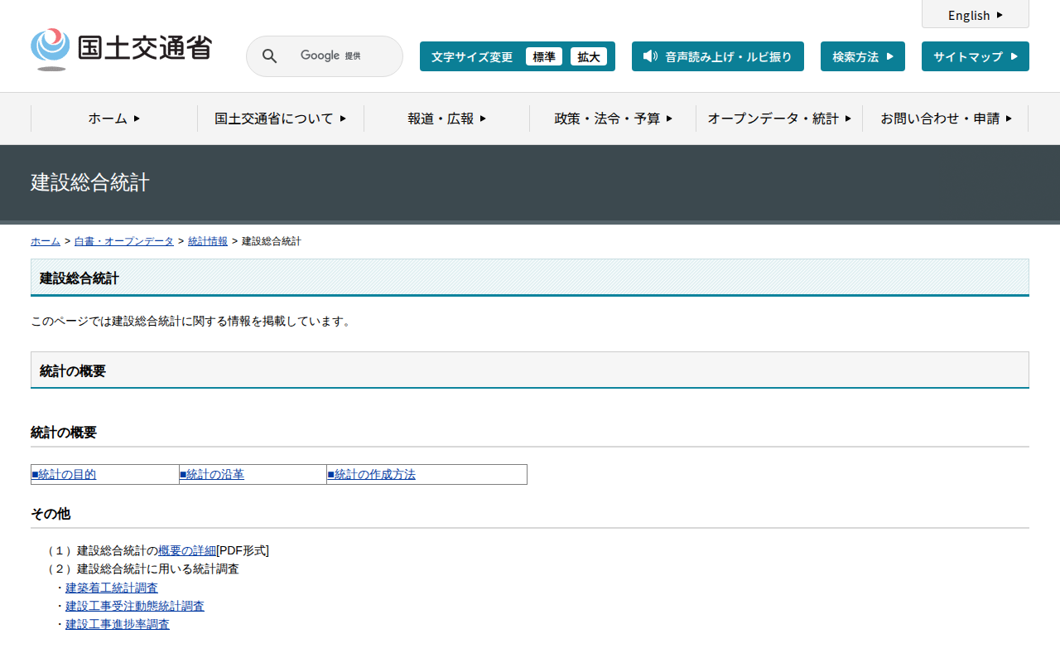The image size is (1060, 663).
Task: Expand the 報道・広報 menu
Action: click(446, 119)
